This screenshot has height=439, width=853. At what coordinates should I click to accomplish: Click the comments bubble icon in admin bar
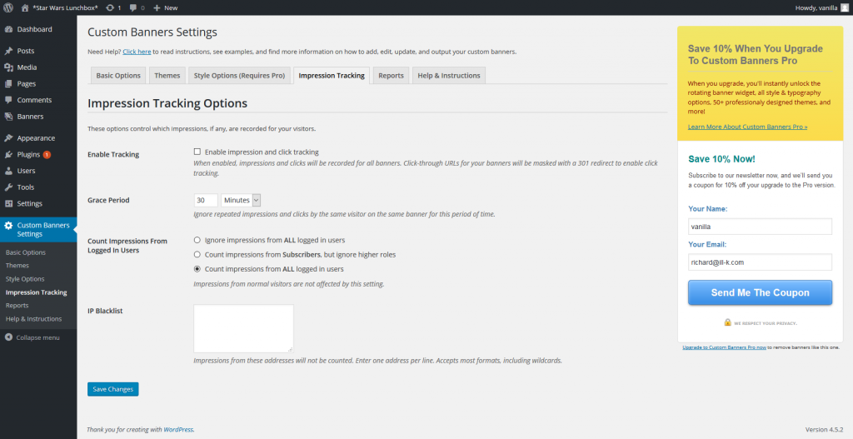point(133,7)
